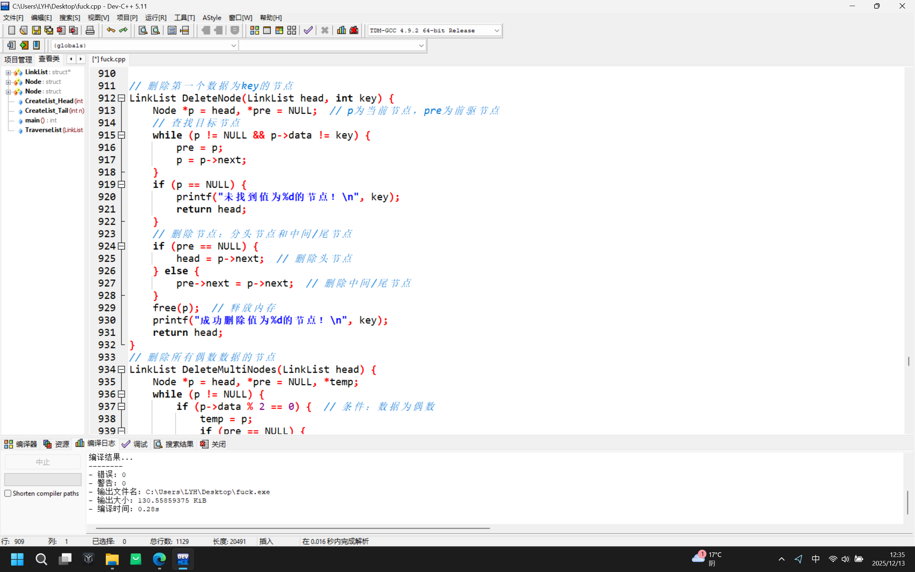
Task: Open Dev-C++ from the taskbar
Action: click(183, 559)
